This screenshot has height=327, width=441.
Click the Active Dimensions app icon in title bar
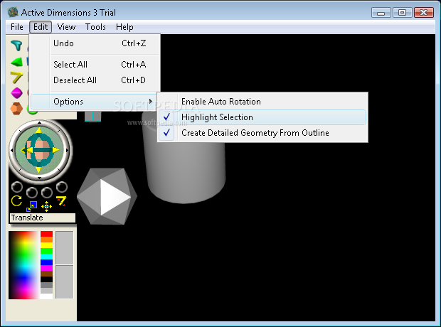13,12
